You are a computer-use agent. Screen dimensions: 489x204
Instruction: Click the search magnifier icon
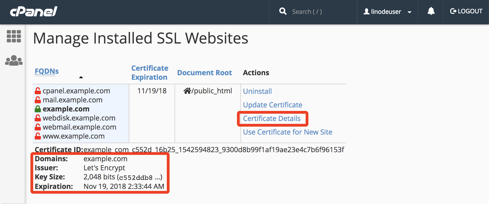283,11
